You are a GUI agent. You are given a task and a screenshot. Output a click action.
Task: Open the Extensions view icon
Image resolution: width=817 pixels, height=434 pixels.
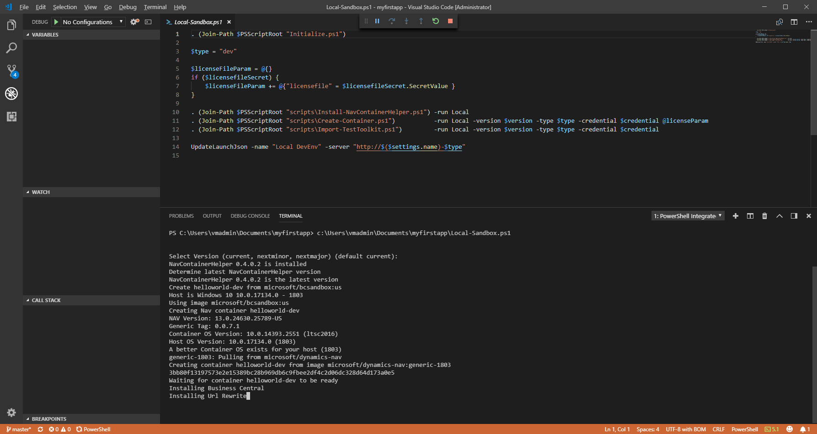(11, 116)
